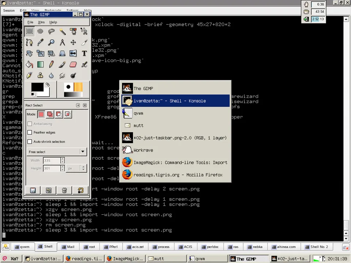Image resolution: width=351 pixels, height=263 pixels.
Task: Select the Bucket Fill tool
Action: [29, 64]
